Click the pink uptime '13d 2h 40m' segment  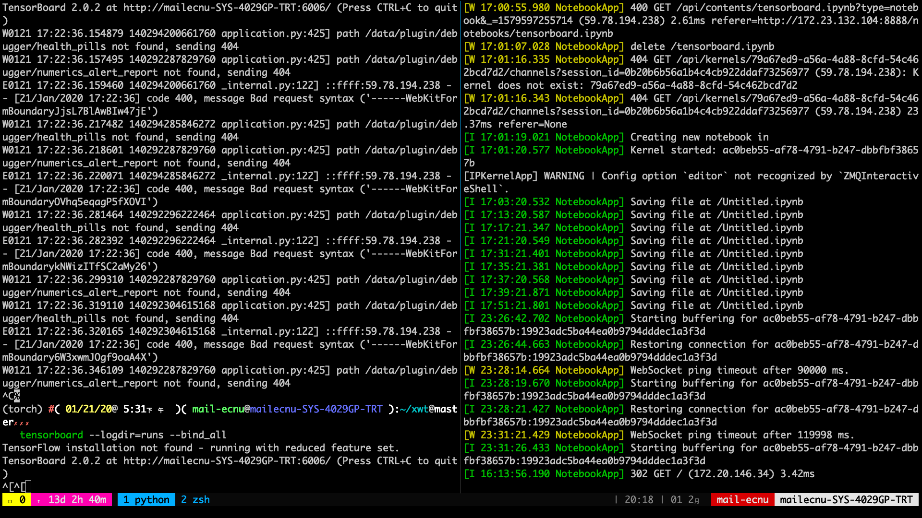[72, 500]
